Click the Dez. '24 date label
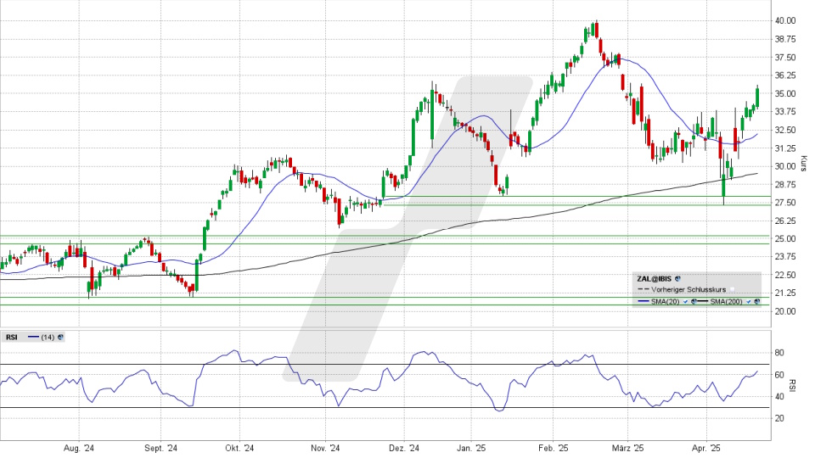This screenshot has height=458, width=815. pyautogui.click(x=404, y=448)
